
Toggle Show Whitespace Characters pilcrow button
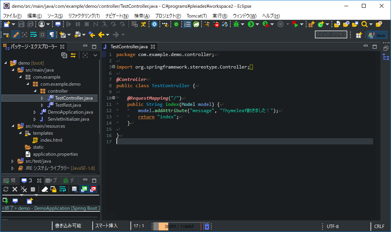(52, 35)
